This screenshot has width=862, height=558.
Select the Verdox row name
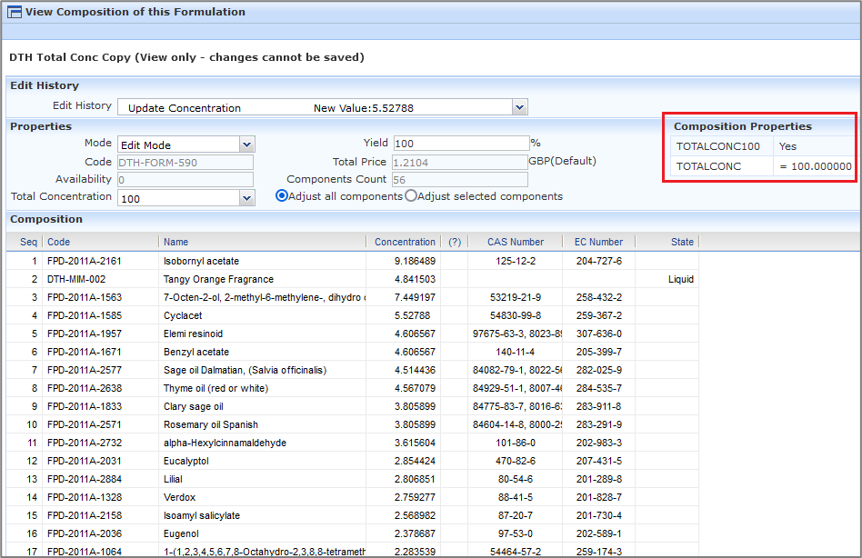(x=179, y=497)
